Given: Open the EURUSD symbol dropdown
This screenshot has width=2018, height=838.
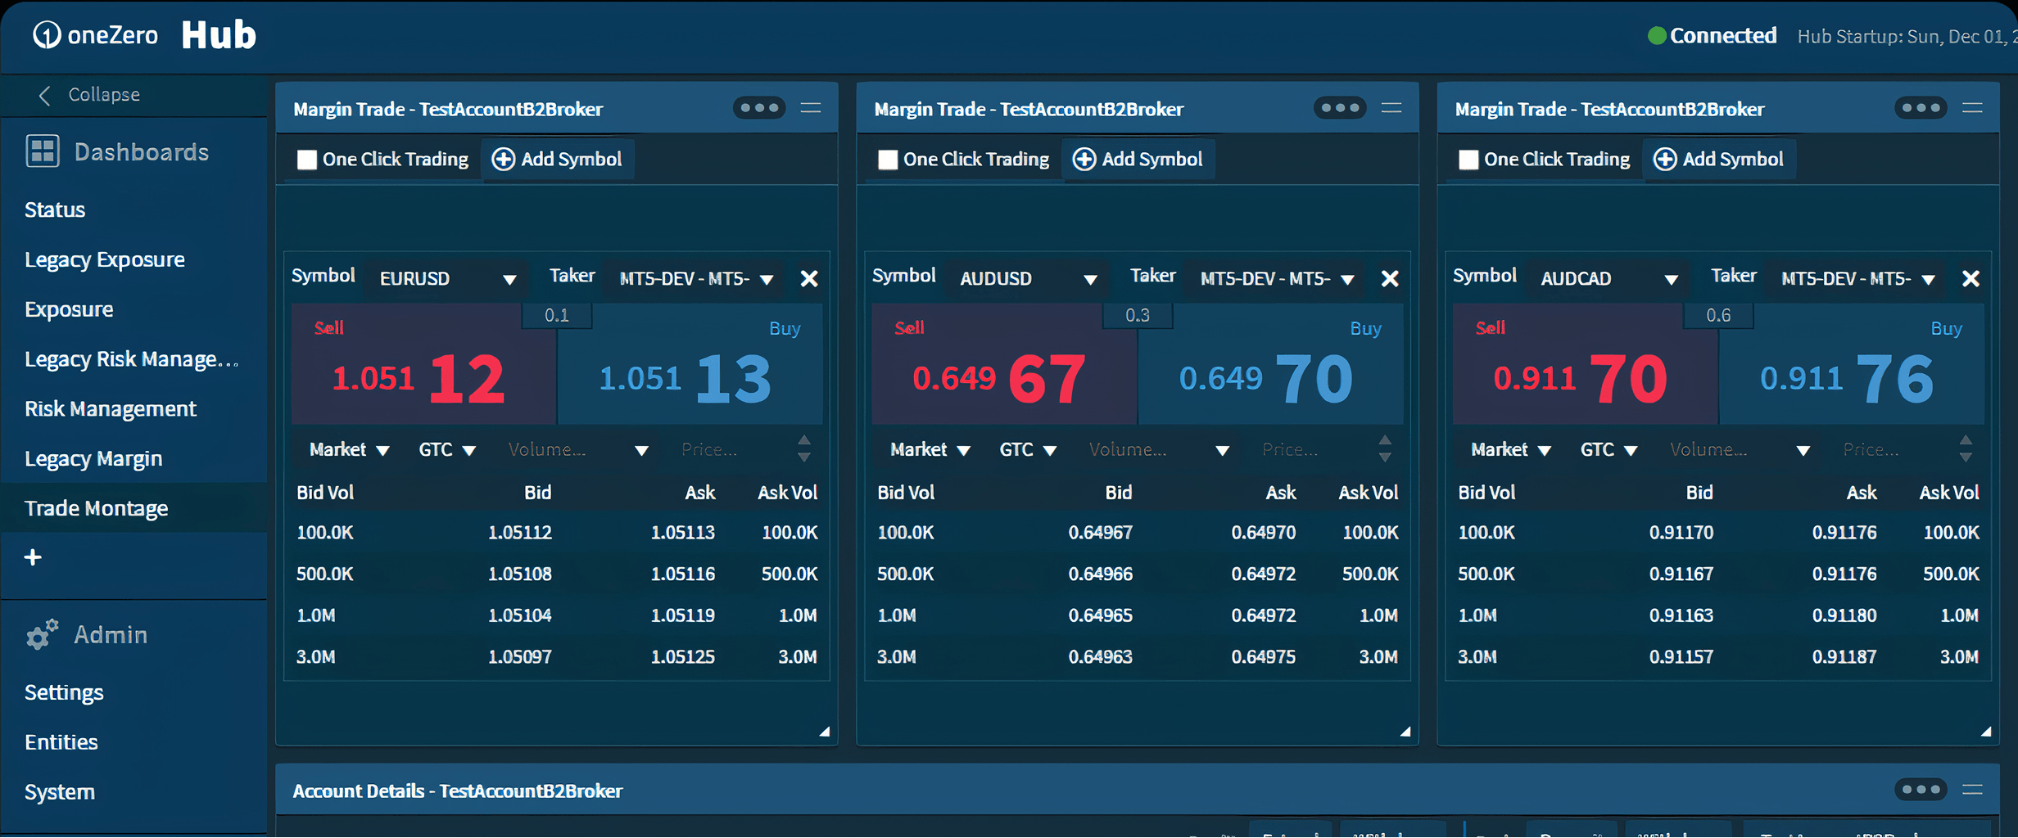Looking at the screenshot, I should tap(447, 279).
